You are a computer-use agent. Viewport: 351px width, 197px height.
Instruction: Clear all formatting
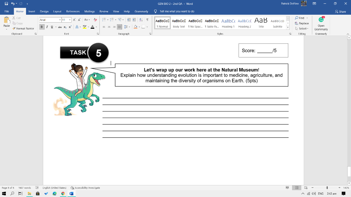point(95,20)
